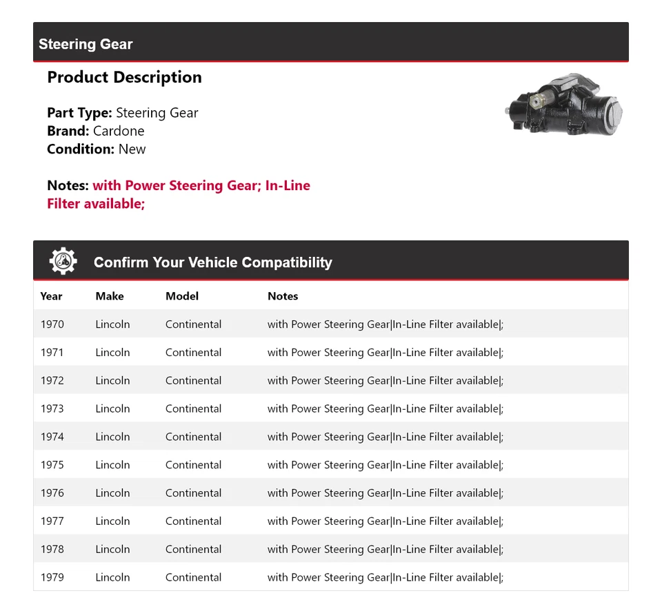Click the 1978 row's notes text
The width and height of the screenshot is (662, 613).
[385, 550]
